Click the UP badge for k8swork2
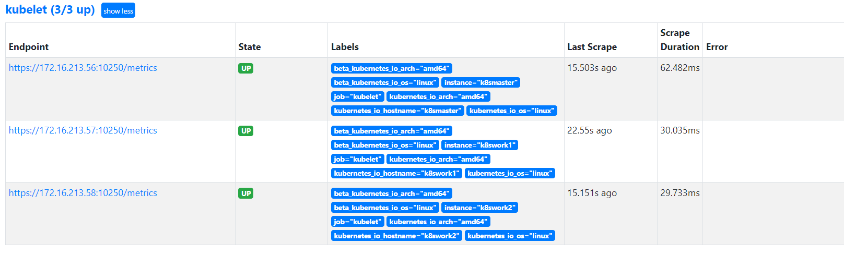Screen dimensions: 844x255 tap(246, 193)
